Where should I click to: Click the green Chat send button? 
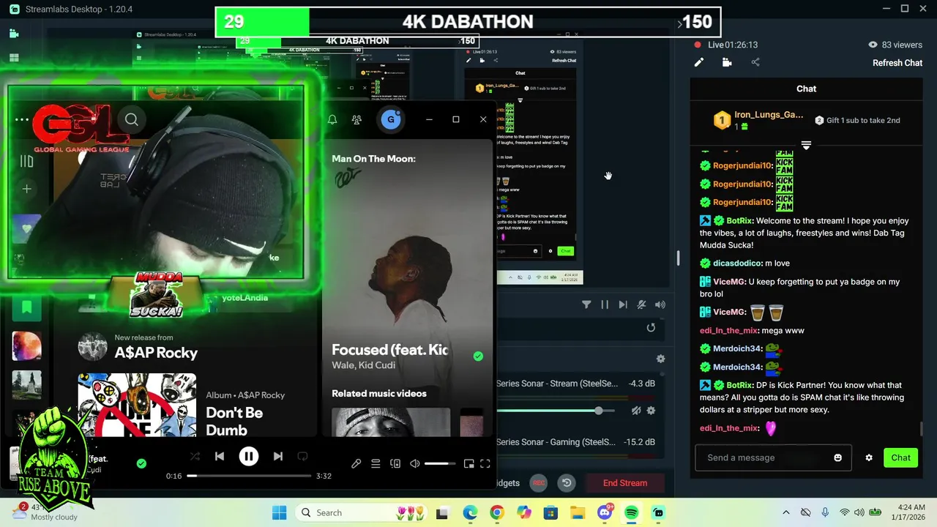900,457
